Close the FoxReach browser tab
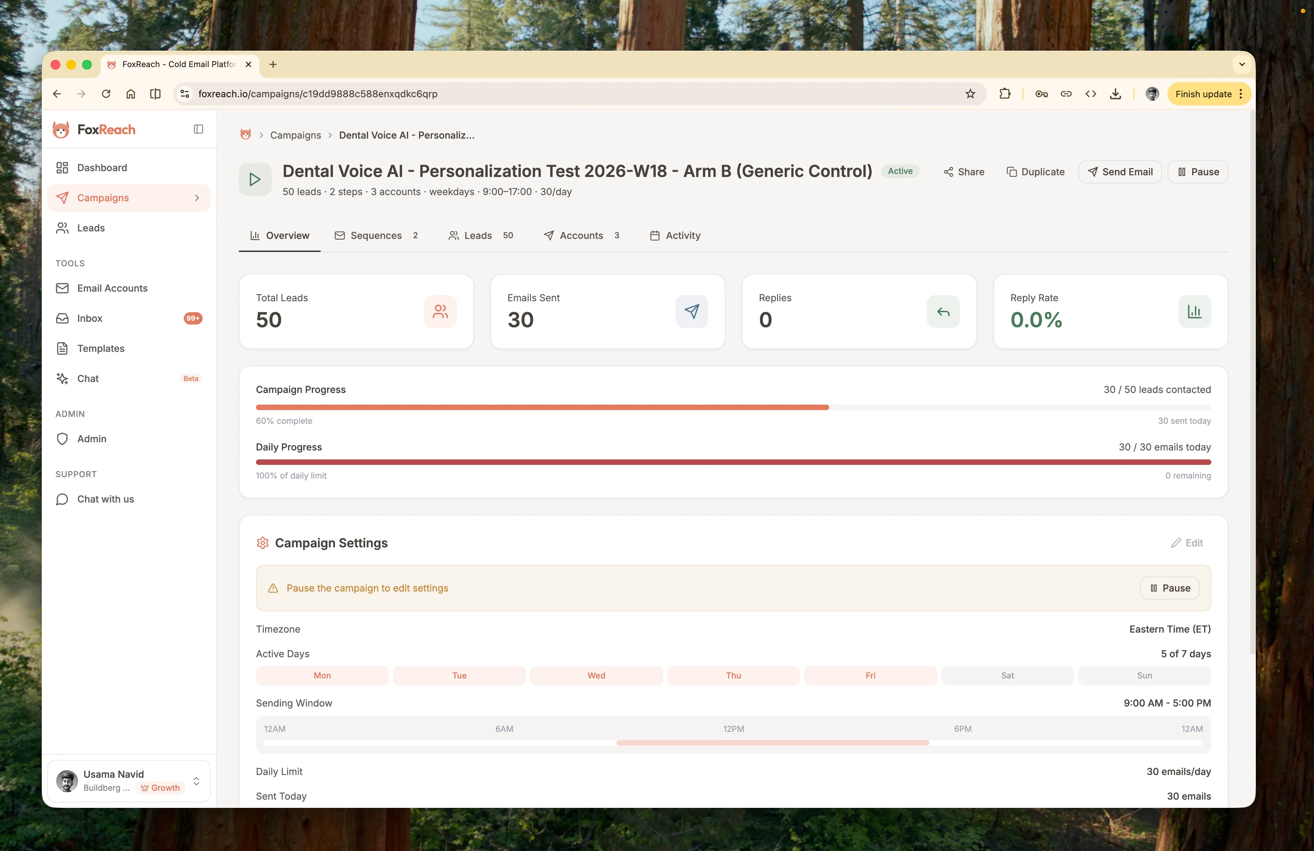The height and width of the screenshot is (851, 1314). click(x=248, y=65)
